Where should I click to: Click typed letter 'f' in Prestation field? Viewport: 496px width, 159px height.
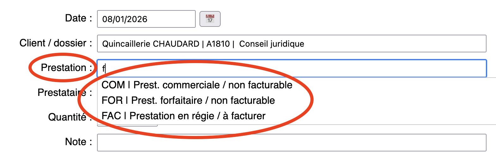(103, 68)
